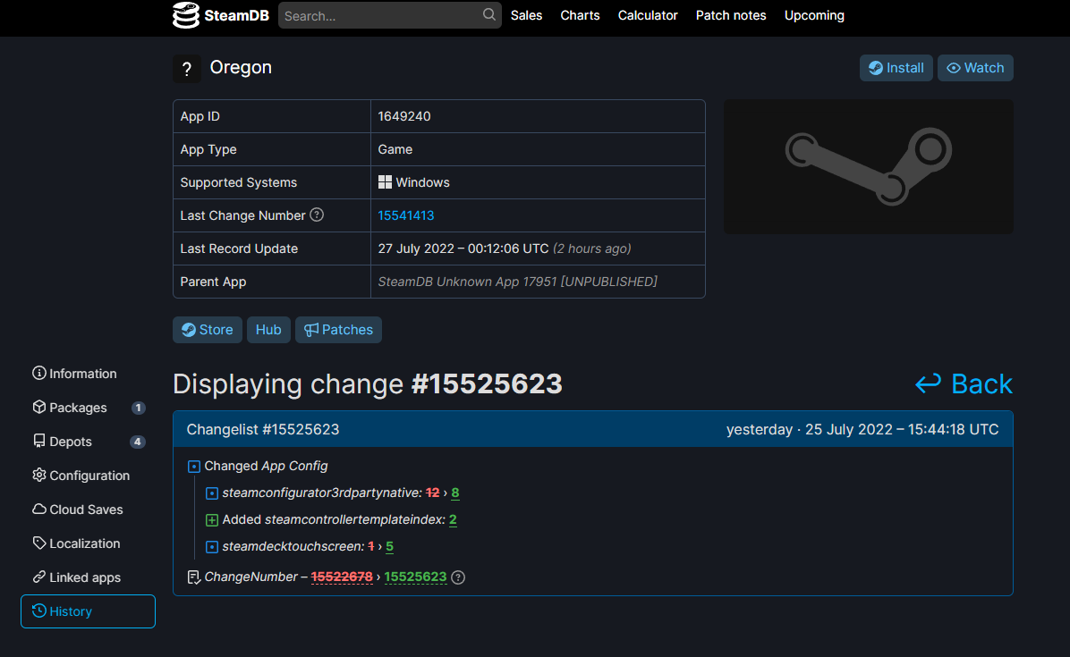Click the modified icon beside steamdecktouchscreen
This screenshot has width=1070, height=657.
(211, 546)
